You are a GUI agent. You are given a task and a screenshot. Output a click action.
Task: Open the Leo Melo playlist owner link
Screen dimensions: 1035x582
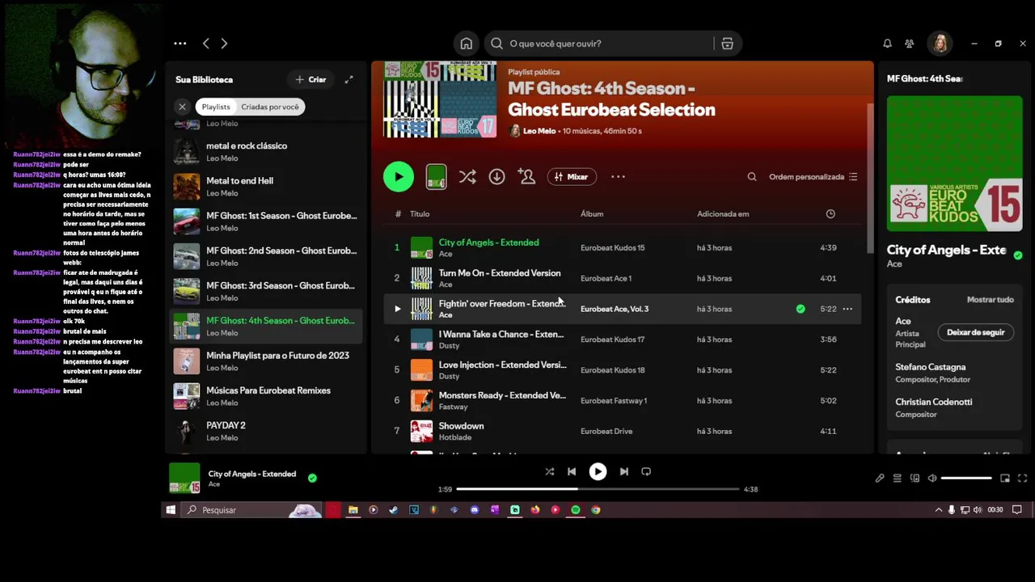click(539, 131)
